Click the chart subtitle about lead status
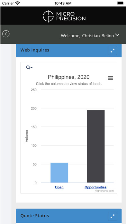 point(69,84)
